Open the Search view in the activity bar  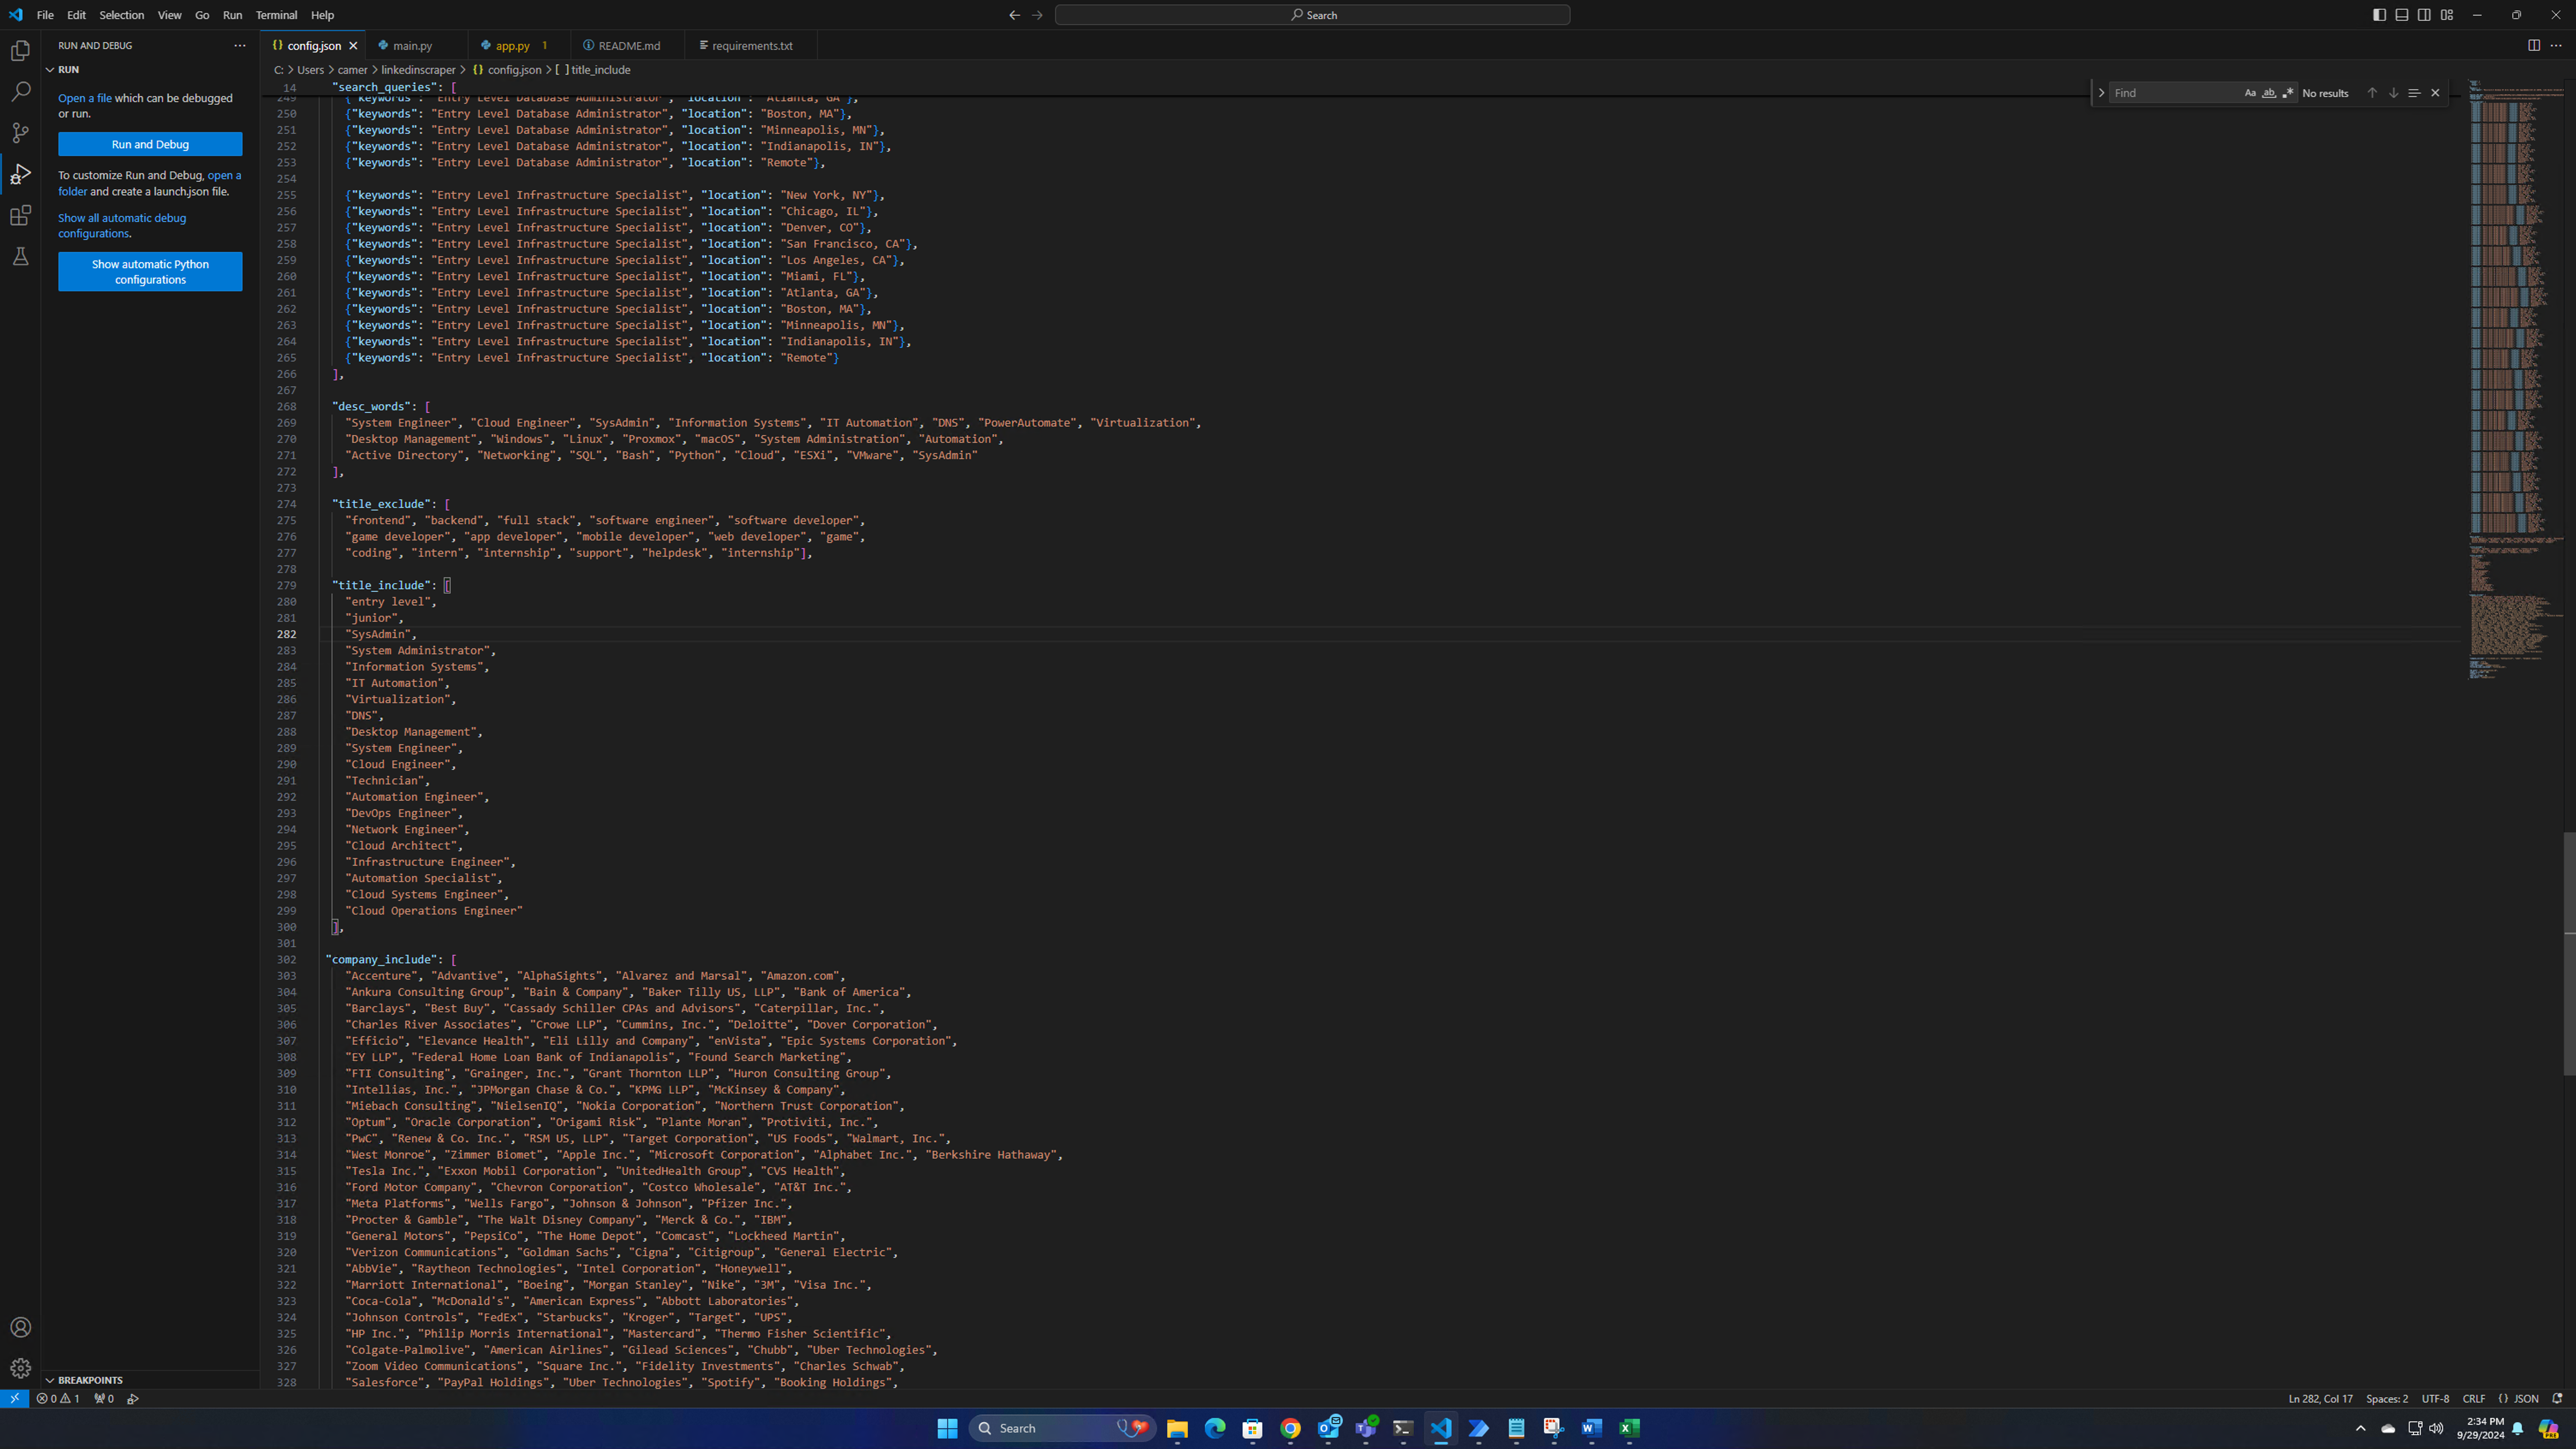tap(20, 92)
